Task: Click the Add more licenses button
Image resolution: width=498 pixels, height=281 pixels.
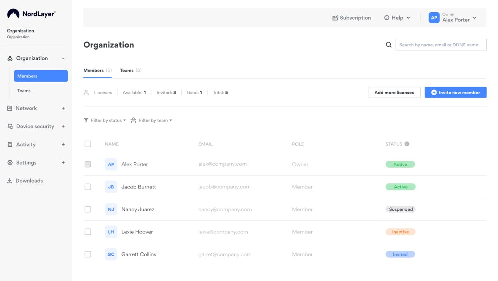Action: pyautogui.click(x=394, y=93)
